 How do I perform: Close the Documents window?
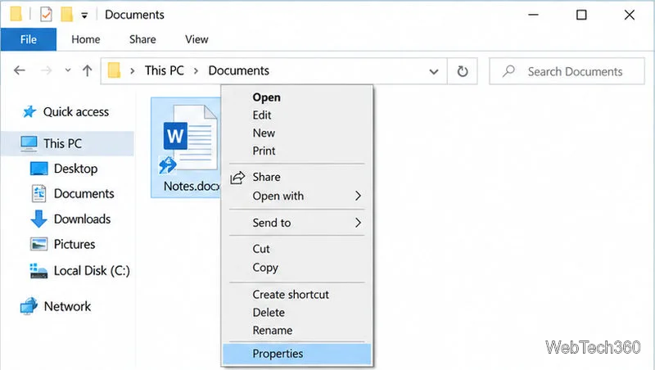coord(630,15)
